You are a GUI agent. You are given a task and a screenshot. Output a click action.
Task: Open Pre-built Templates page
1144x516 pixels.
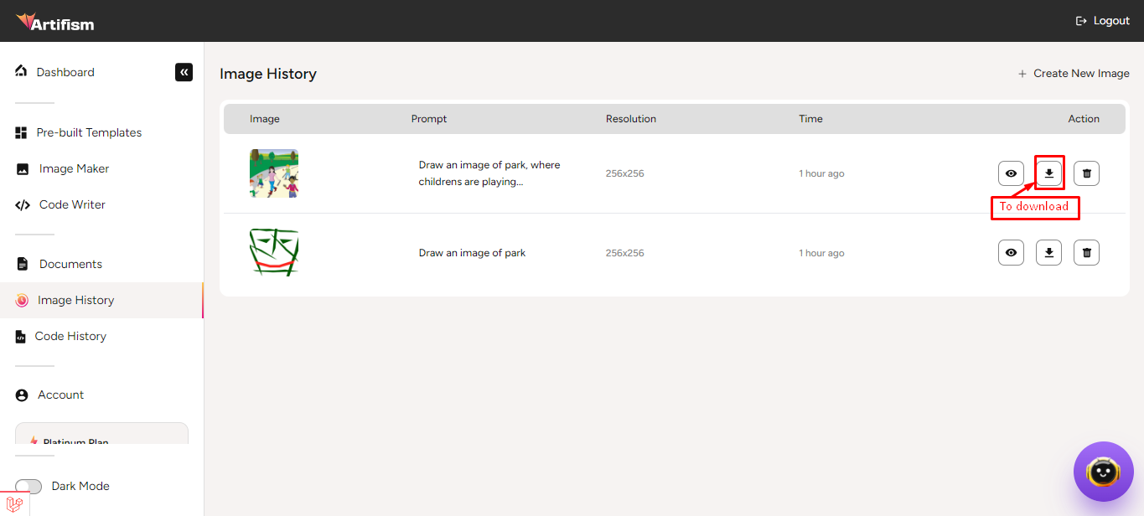pyautogui.click(x=88, y=132)
